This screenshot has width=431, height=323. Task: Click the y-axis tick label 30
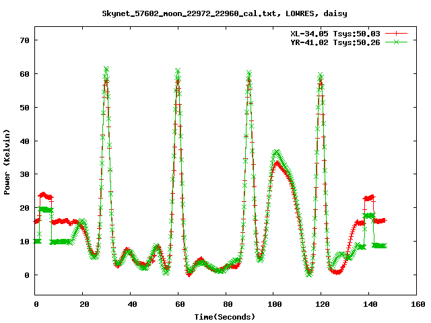pos(24,174)
